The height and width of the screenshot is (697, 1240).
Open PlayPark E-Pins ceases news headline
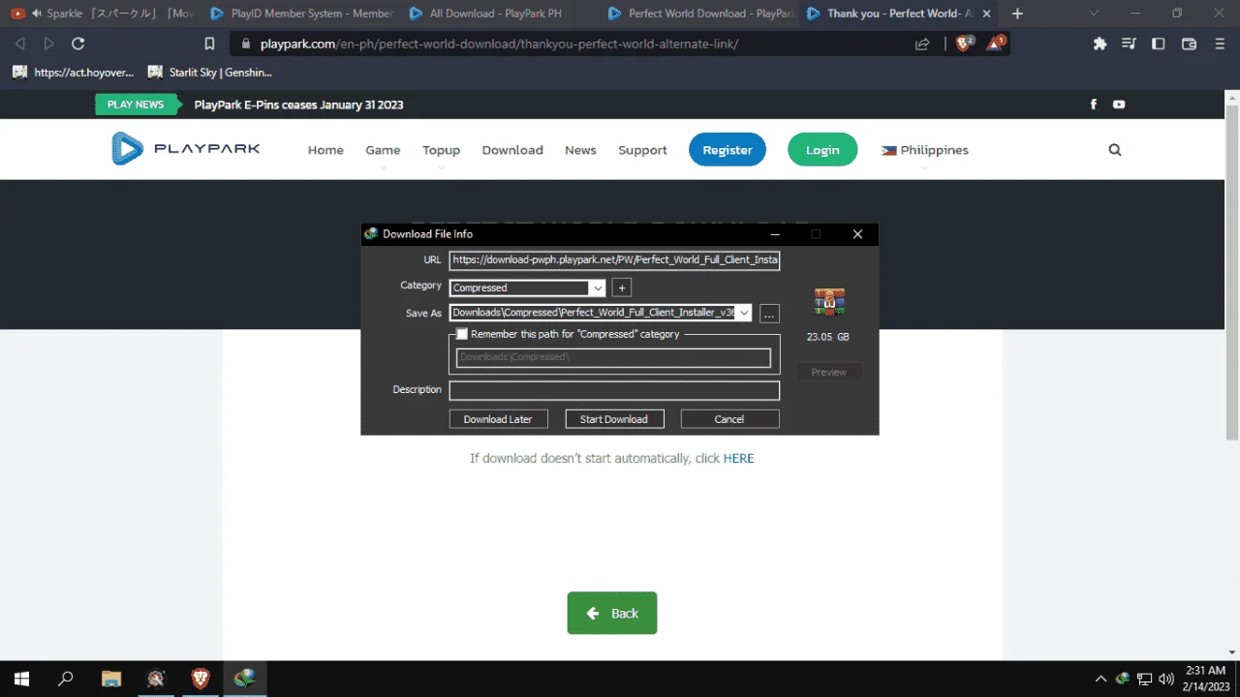coord(298,105)
